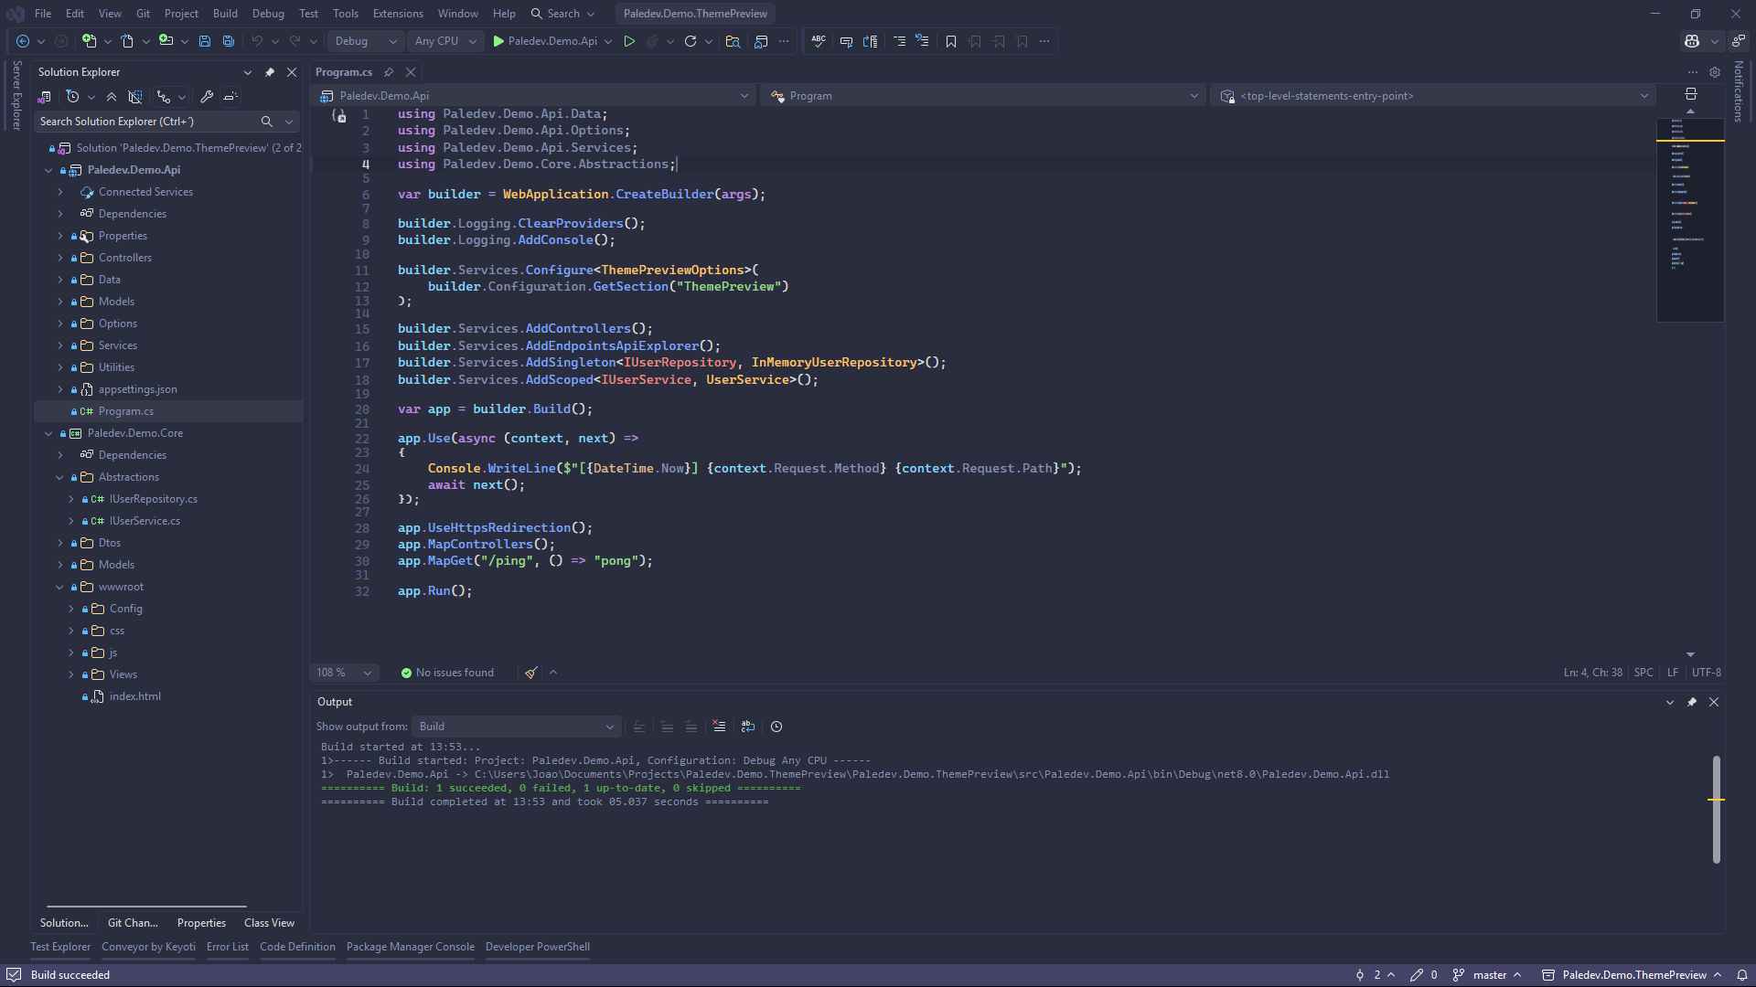The height and width of the screenshot is (987, 1756).
Task: Open Paledev.Demo.Api project navigation dropdown
Action: pyautogui.click(x=535, y=96)
